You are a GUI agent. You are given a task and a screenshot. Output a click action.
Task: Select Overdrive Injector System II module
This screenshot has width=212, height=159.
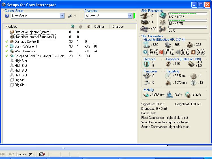(x=33, y=32)
